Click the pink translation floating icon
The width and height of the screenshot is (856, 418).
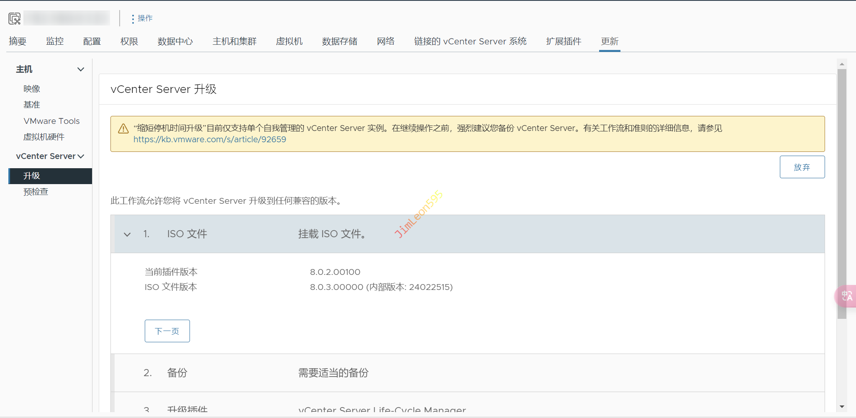(846, 296)
